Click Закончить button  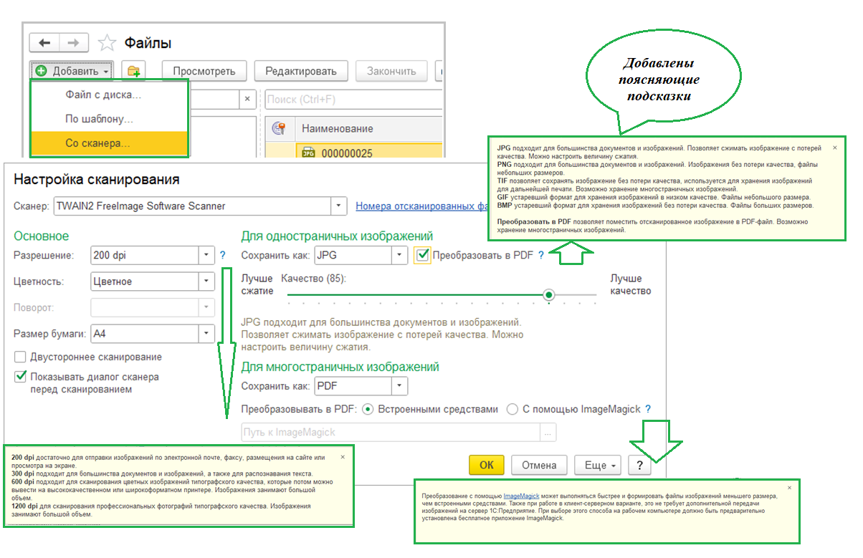[391, 71]
